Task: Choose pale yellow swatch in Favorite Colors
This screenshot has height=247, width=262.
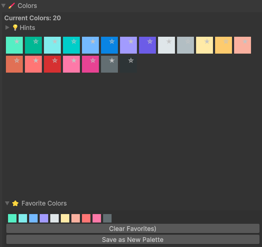Action: [x=65, y=218]
